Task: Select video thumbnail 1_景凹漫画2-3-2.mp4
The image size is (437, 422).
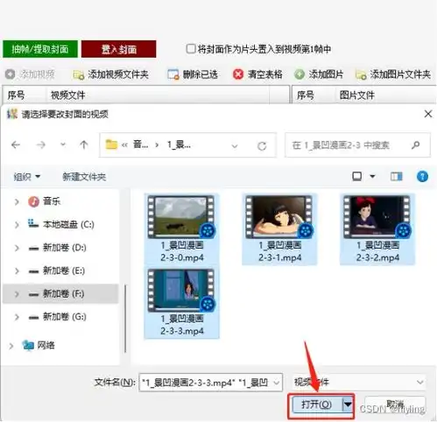Action: 377,229
